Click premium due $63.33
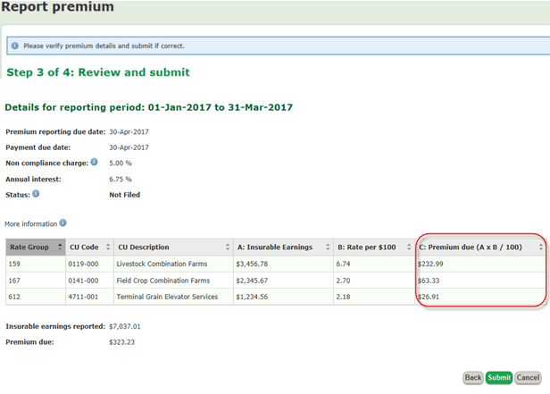This screenshot has width=550, height=394. tap(429, 281)
